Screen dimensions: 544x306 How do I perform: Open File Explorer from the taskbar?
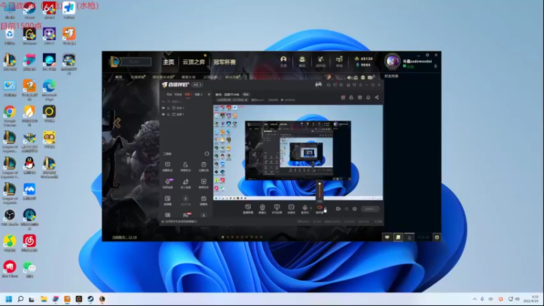44,299
